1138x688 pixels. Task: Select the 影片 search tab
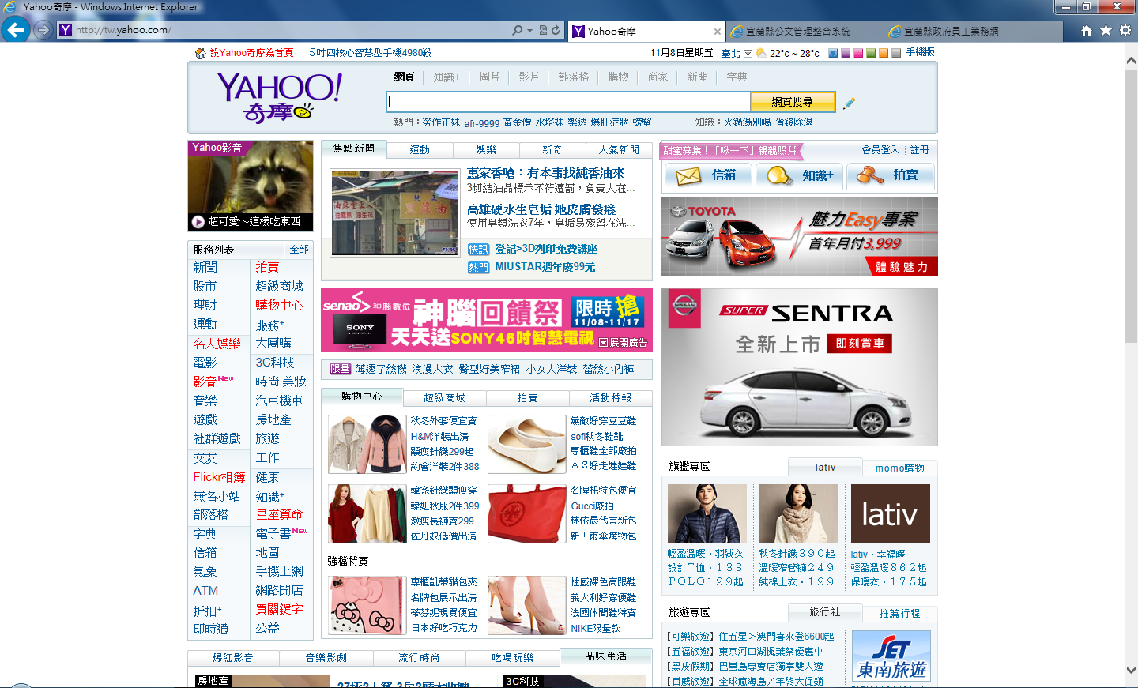click(529, 77)
